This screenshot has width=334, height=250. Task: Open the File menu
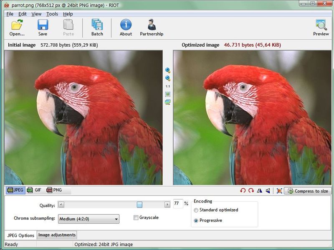point(10,14)
